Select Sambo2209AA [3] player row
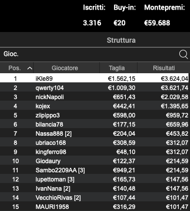Screen dimensions: 190x211 point(95,170)
